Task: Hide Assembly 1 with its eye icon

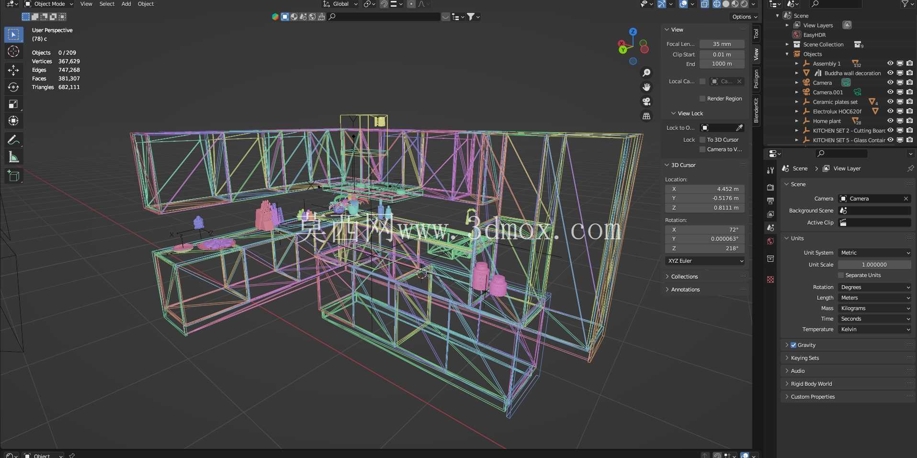Action: click(890, 64)
